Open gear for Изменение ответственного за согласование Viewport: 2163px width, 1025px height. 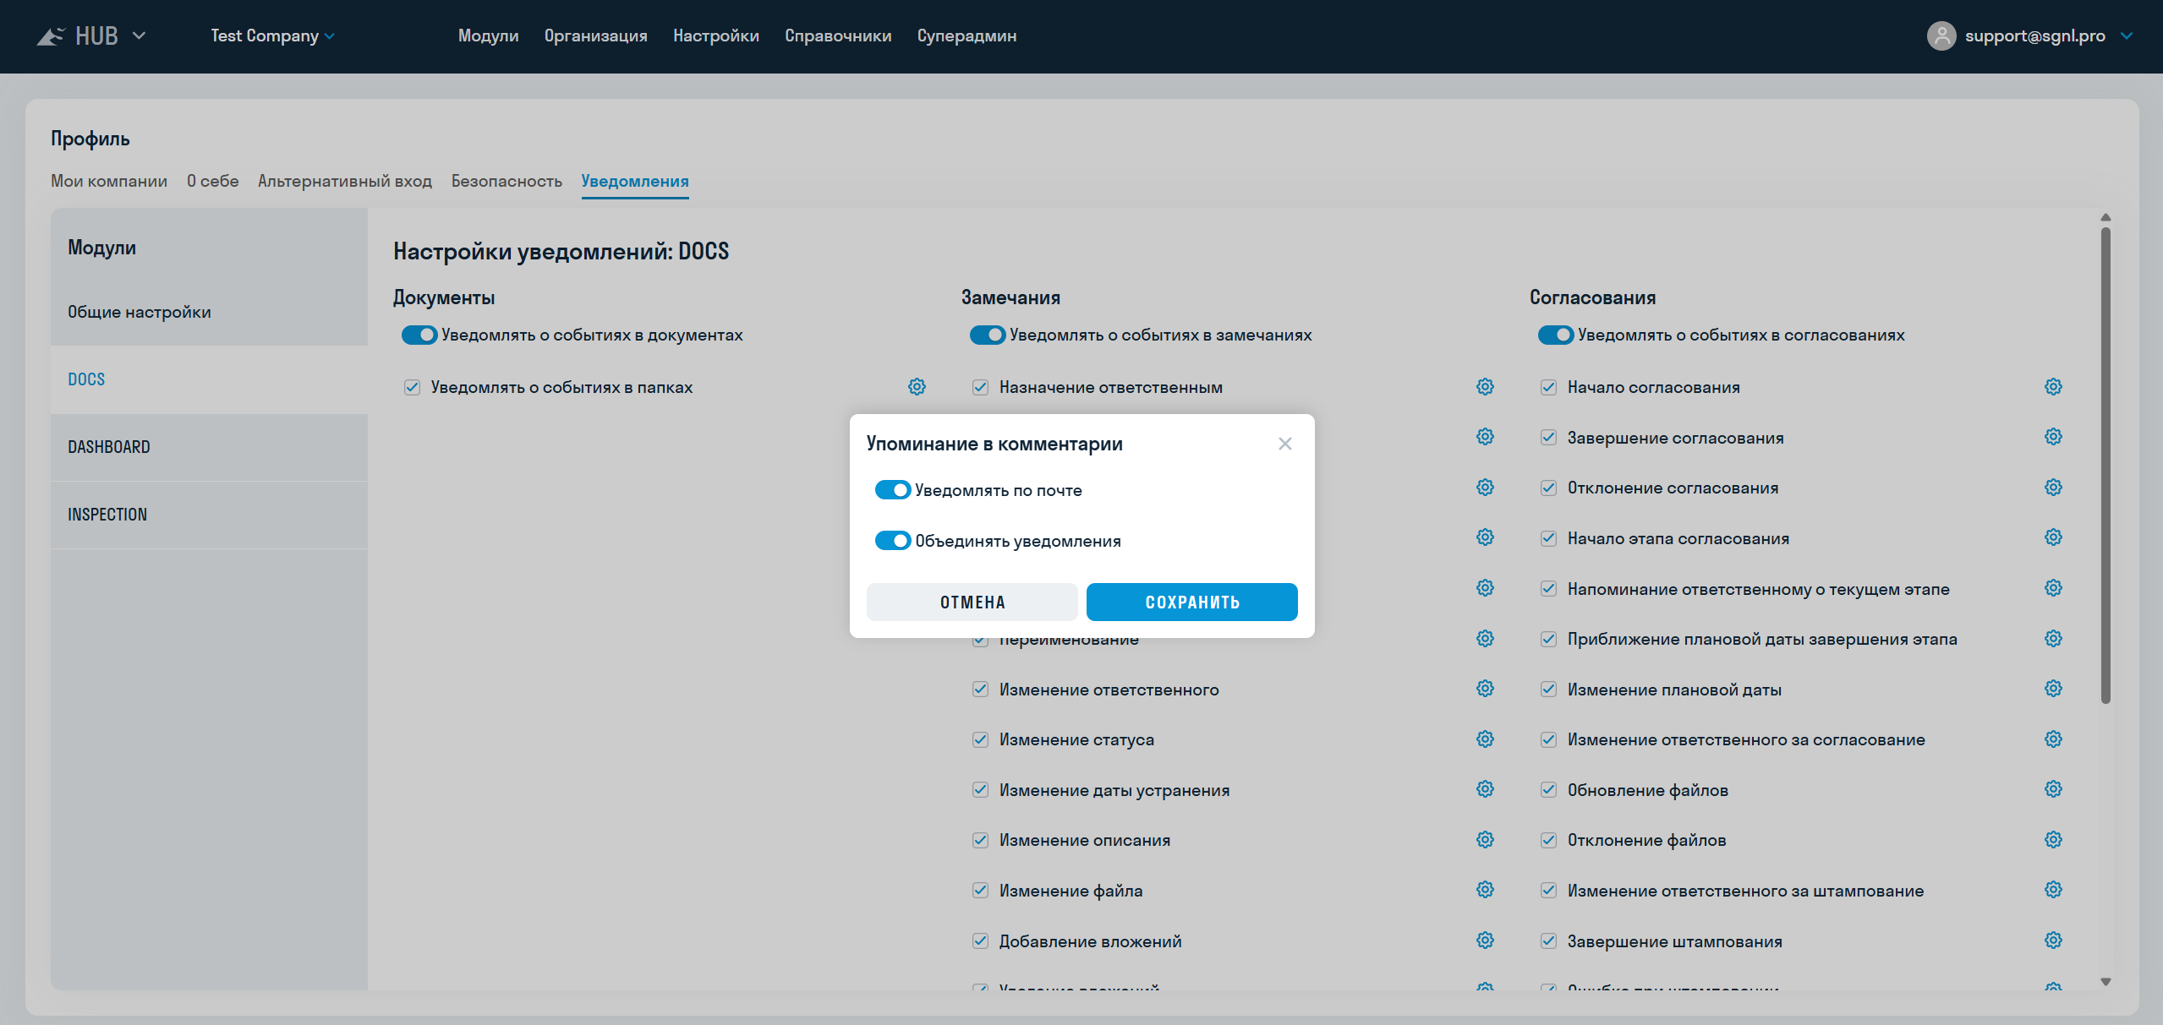2053,739
